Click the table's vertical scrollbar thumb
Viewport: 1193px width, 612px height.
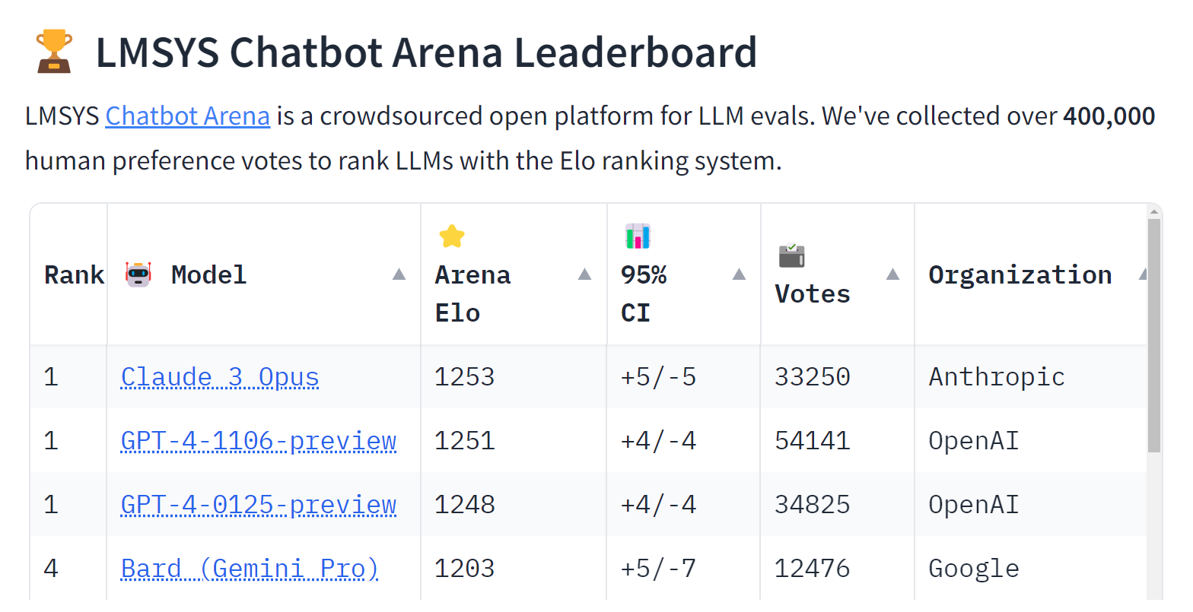[1154, 335]
